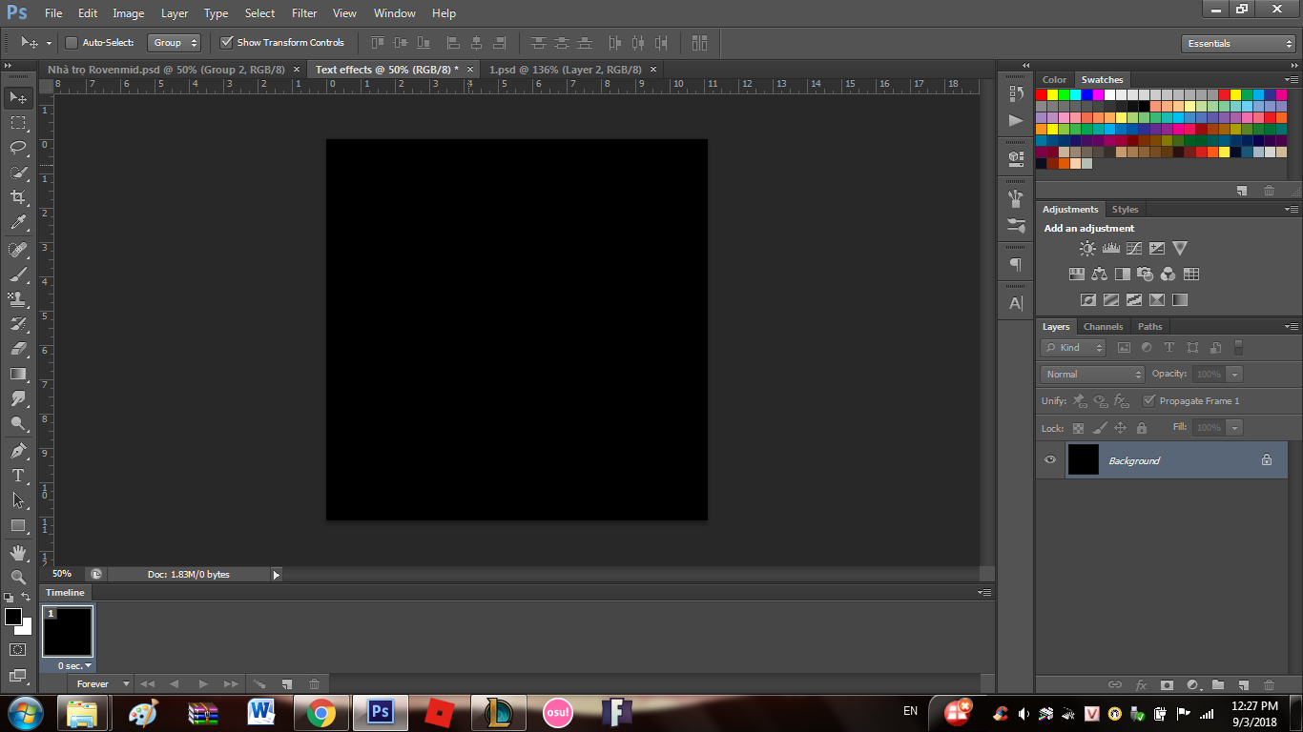Select the Lasso tool
The image size is (1303, 732).
coord(18,147)
